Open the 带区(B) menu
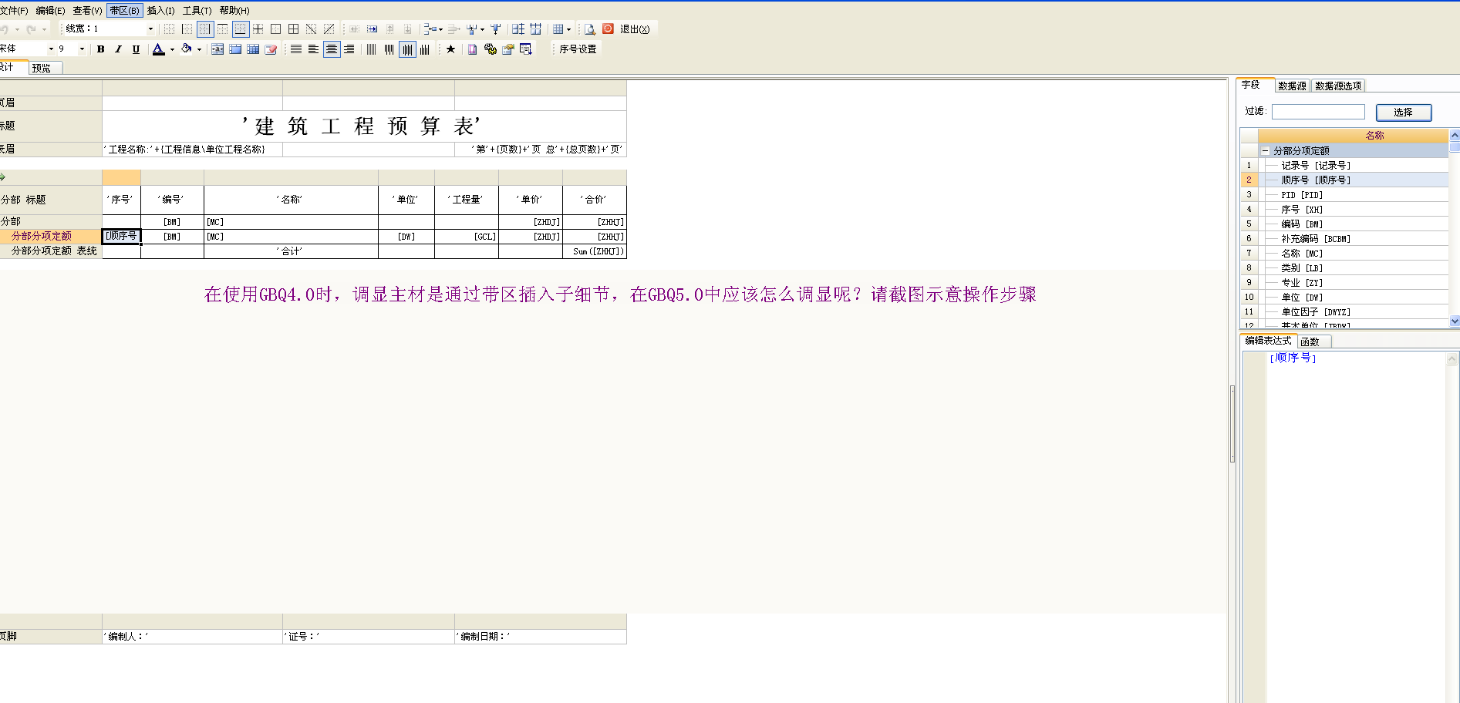 (x=124, y=11)
